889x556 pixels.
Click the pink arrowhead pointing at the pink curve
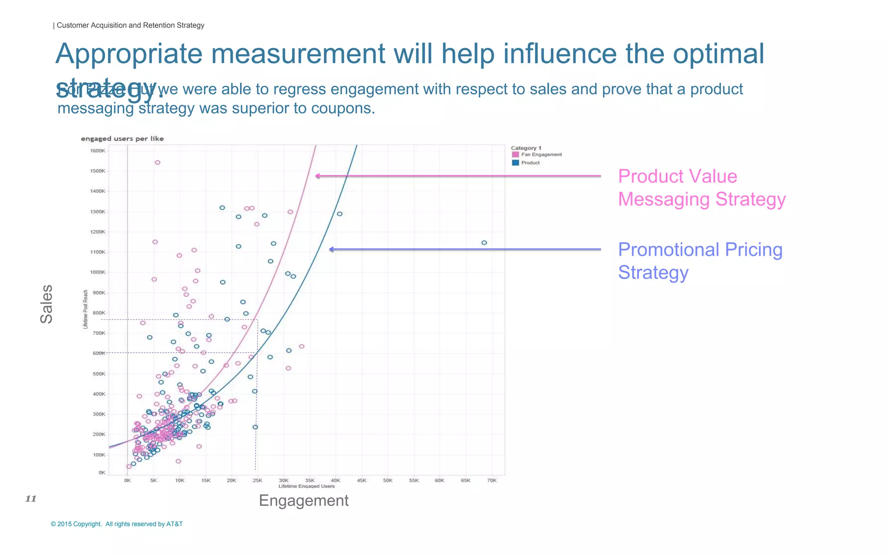[x=318, y=176]
